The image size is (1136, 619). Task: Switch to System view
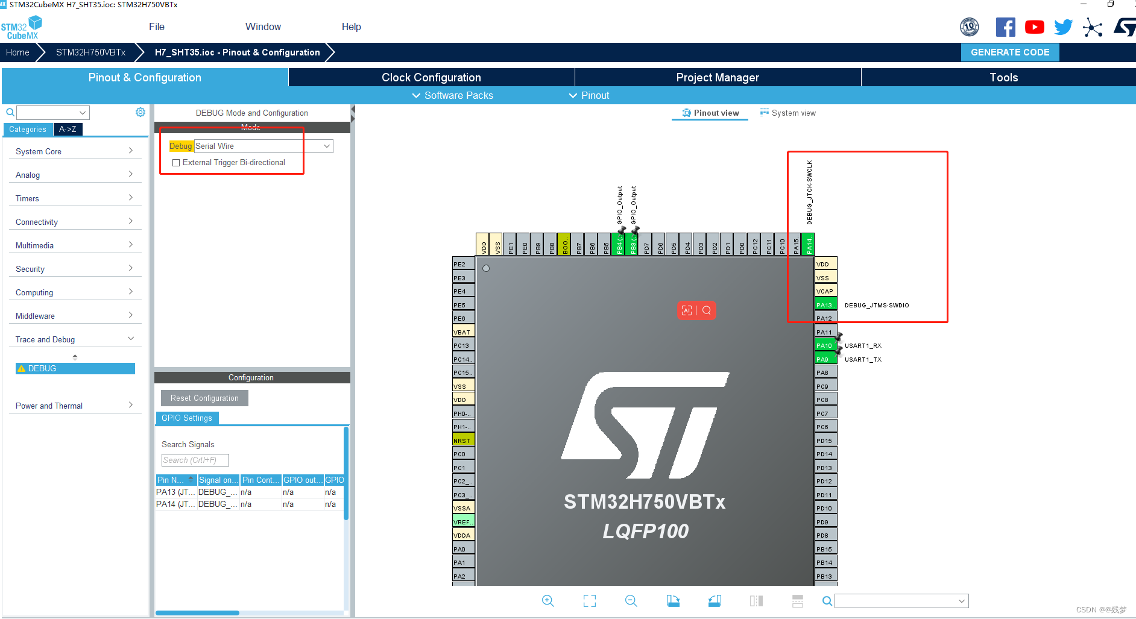788,113
